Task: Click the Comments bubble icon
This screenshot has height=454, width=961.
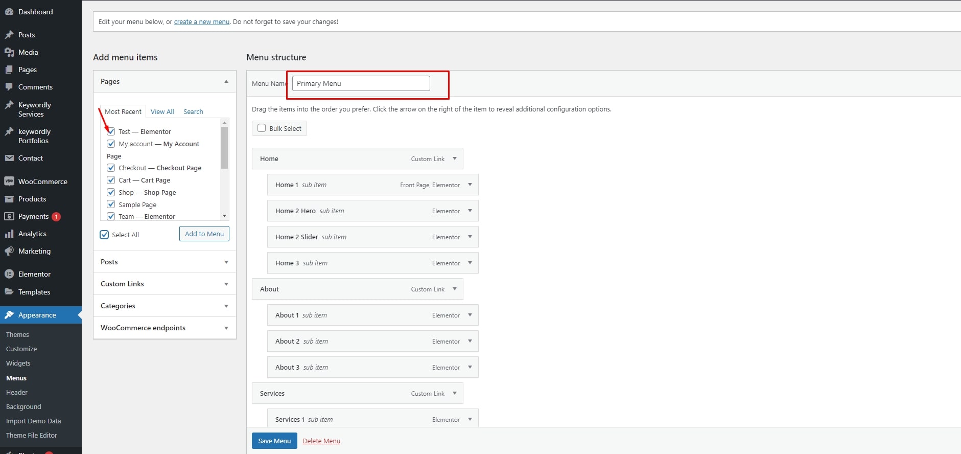Action: 9,87
